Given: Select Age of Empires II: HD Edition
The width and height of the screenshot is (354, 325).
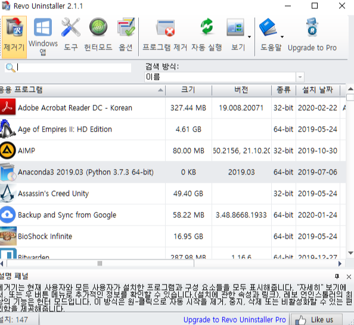Looking at the screenshot, I should point(65,129).
